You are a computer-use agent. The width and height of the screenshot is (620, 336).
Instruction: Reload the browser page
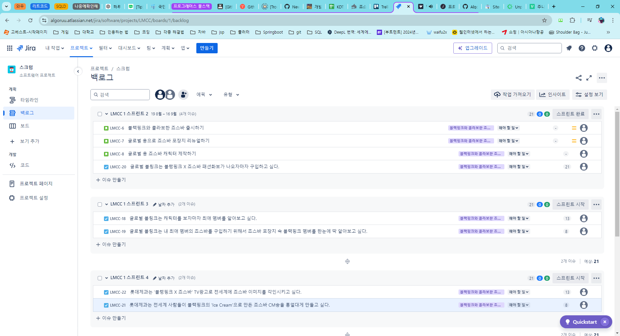30,20
